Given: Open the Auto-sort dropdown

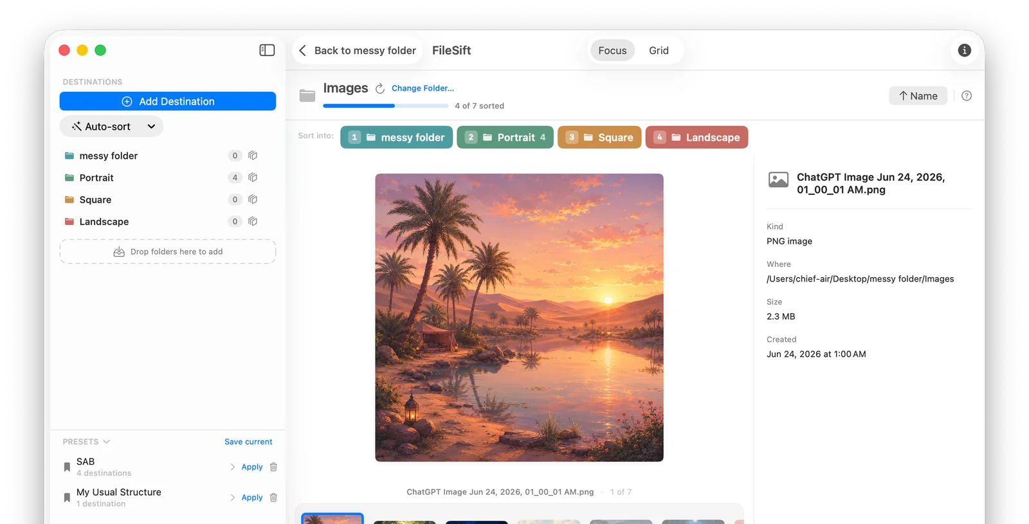Looking at the screenshot, I should [111, 127].
